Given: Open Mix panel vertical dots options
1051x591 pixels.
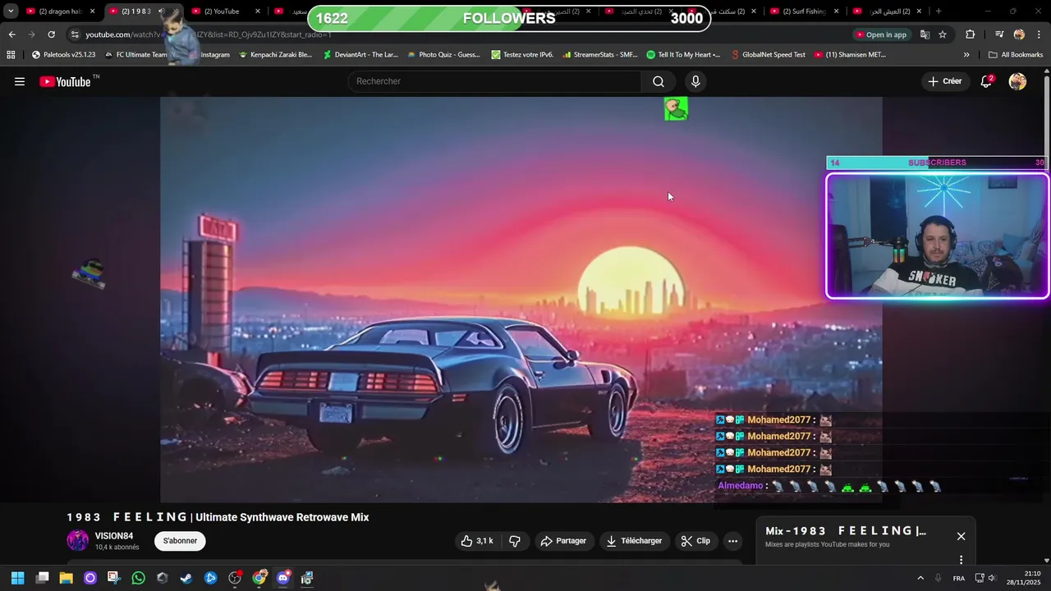Looking at the screenshot, I should [961, 560].
